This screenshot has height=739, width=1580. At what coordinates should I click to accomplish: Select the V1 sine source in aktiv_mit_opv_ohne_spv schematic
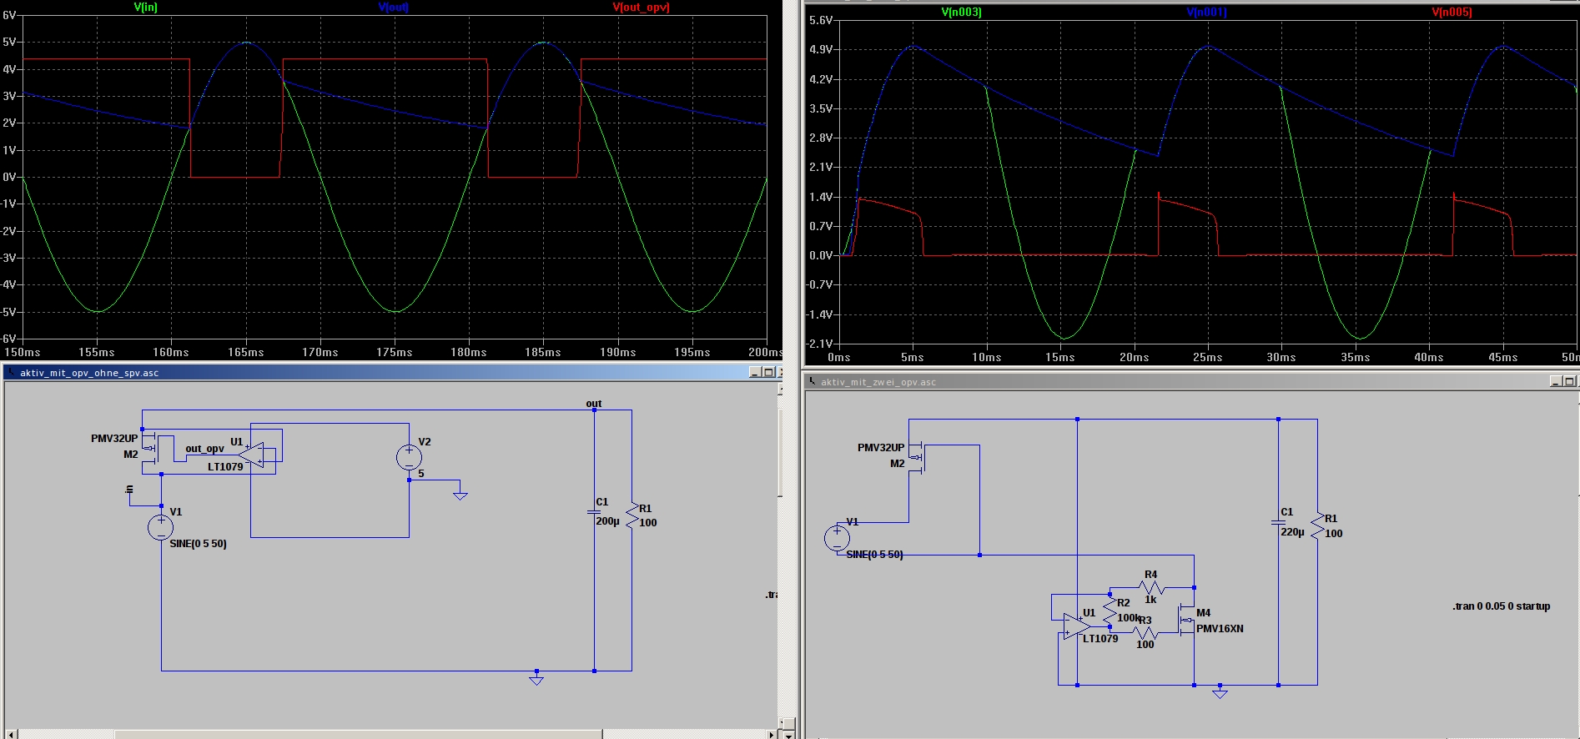161,527
